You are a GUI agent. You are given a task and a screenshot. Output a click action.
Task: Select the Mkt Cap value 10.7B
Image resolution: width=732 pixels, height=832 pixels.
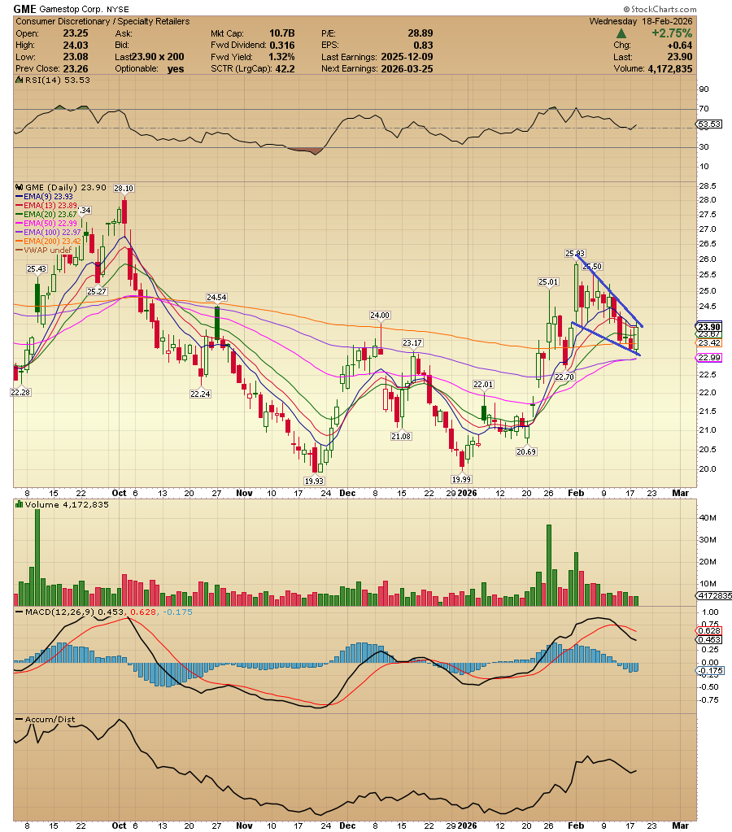282,33
